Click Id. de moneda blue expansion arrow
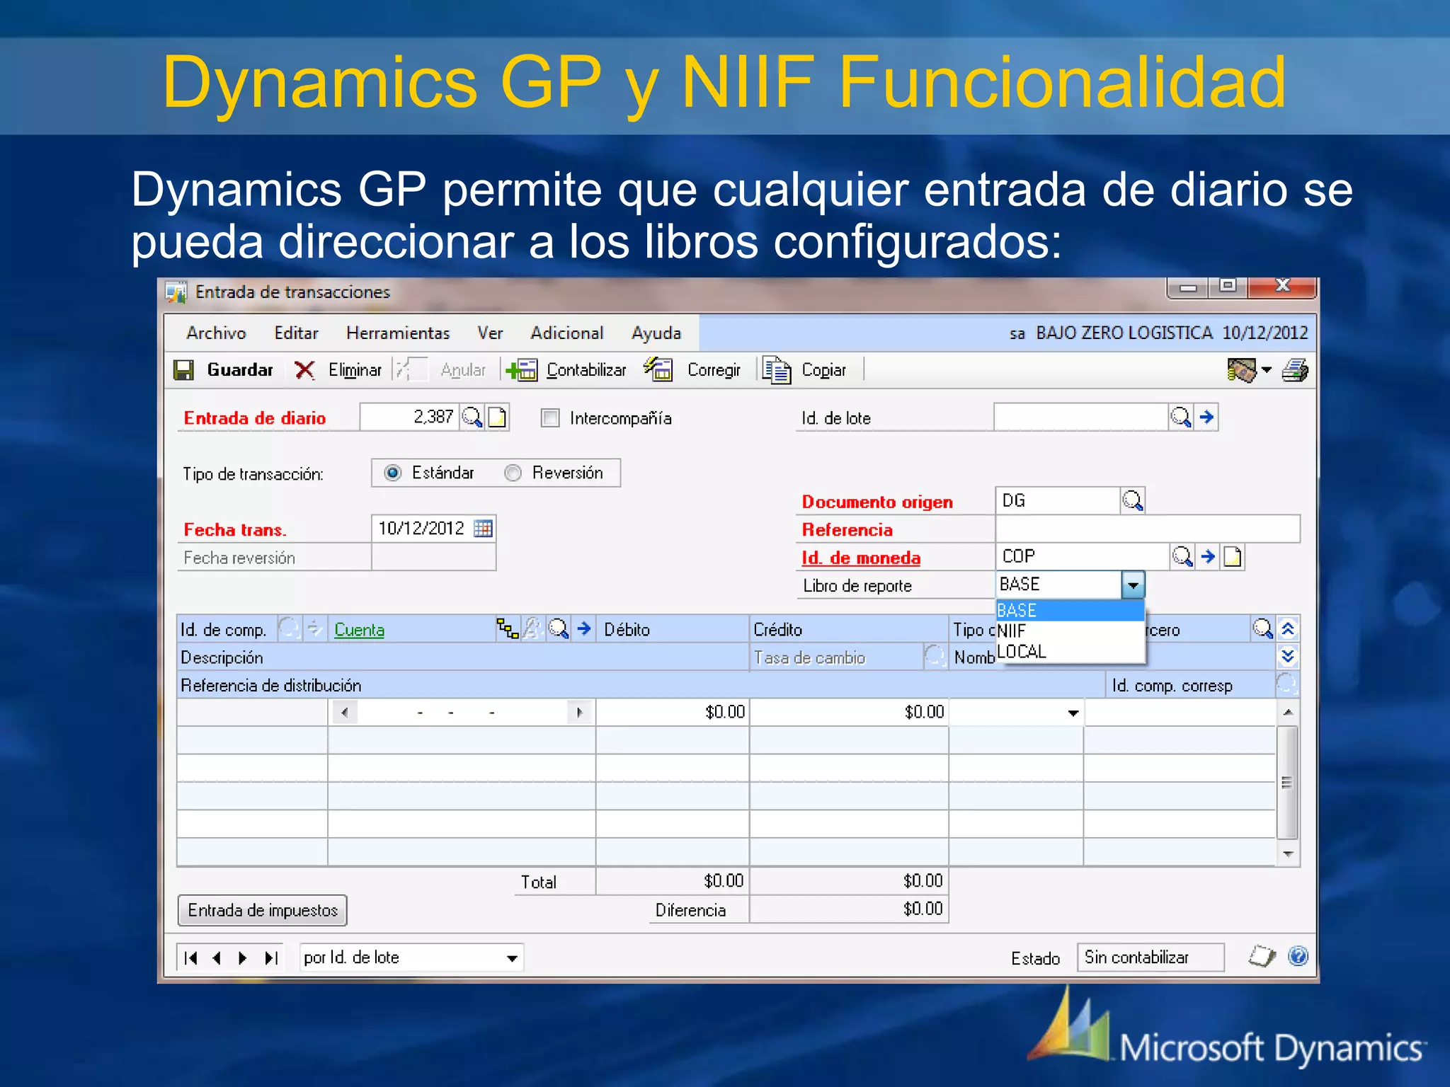The image size is (1450, 1087). (1208, 556)
